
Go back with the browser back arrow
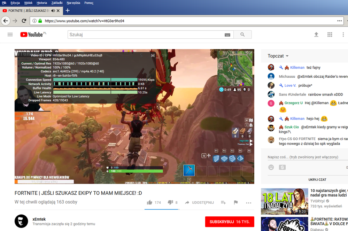(6, 21)
